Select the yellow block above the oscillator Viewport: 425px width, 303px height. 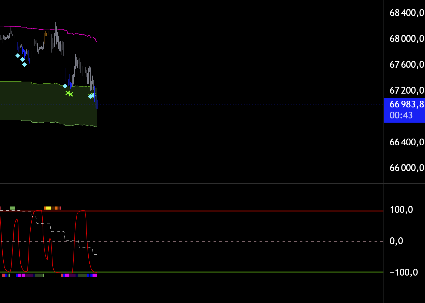coord(49,208)
